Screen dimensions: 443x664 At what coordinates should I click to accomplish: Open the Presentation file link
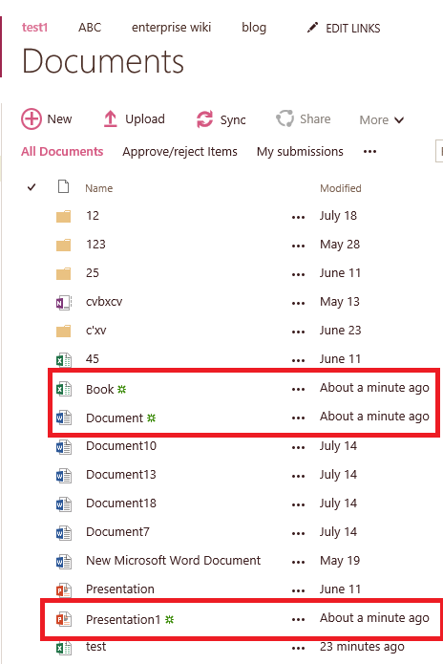pos(120,589)
